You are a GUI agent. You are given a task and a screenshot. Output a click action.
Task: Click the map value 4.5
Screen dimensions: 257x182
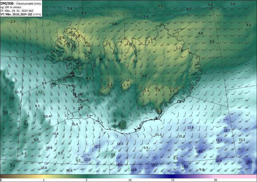click(160, 6)
